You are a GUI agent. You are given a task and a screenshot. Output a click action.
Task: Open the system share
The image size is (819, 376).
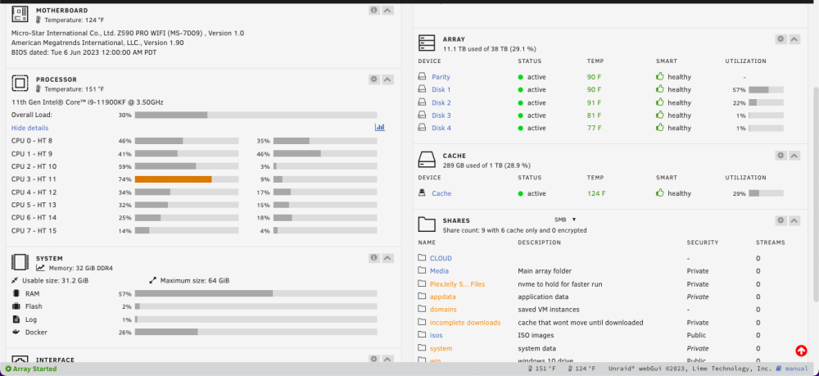[441, 348]
